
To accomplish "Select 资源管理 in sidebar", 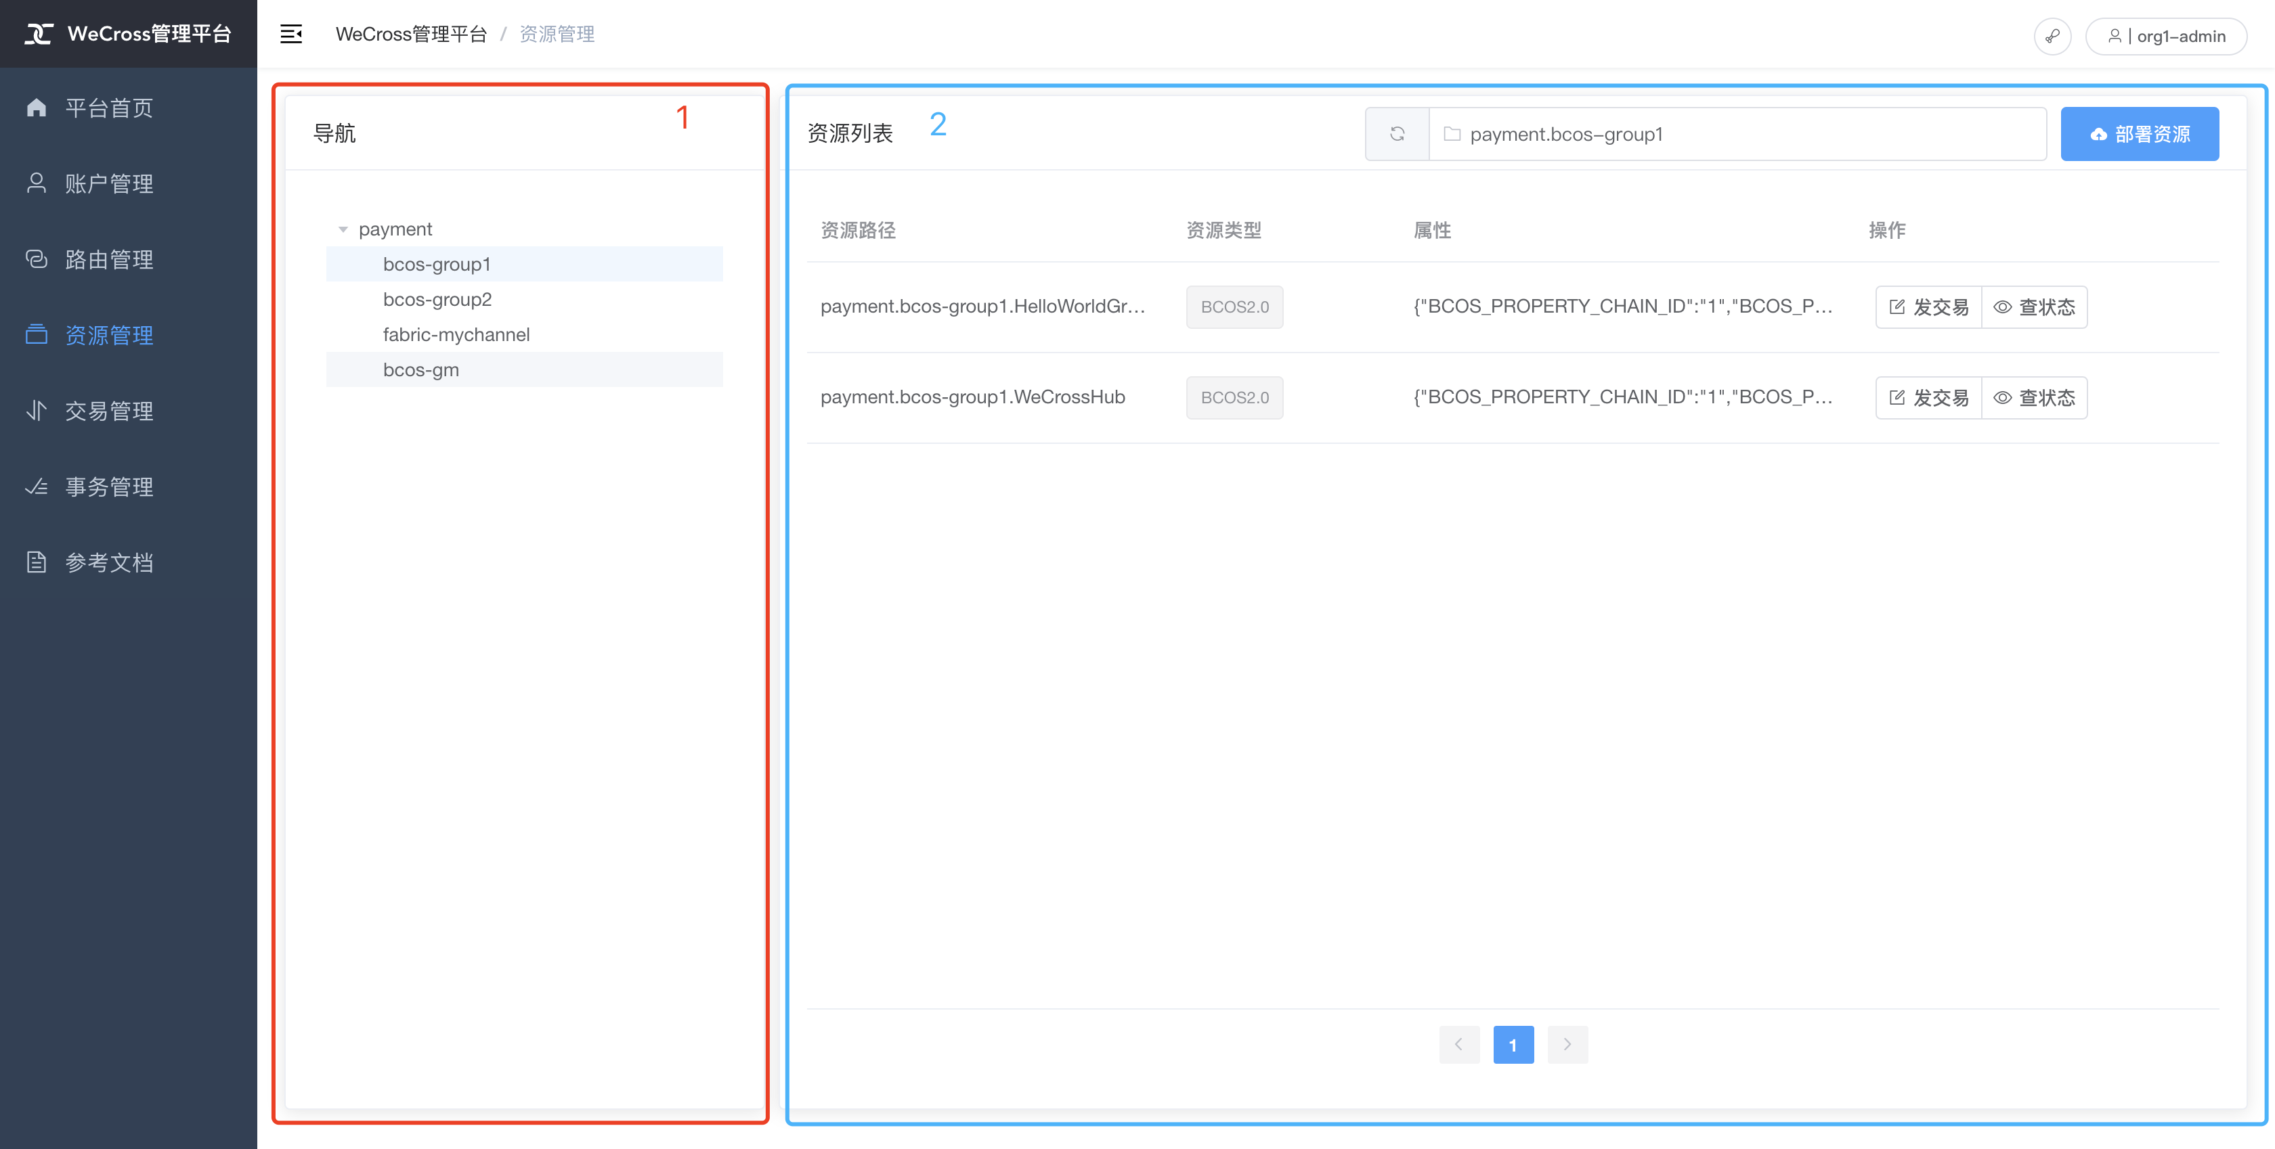I will (128, 336).
